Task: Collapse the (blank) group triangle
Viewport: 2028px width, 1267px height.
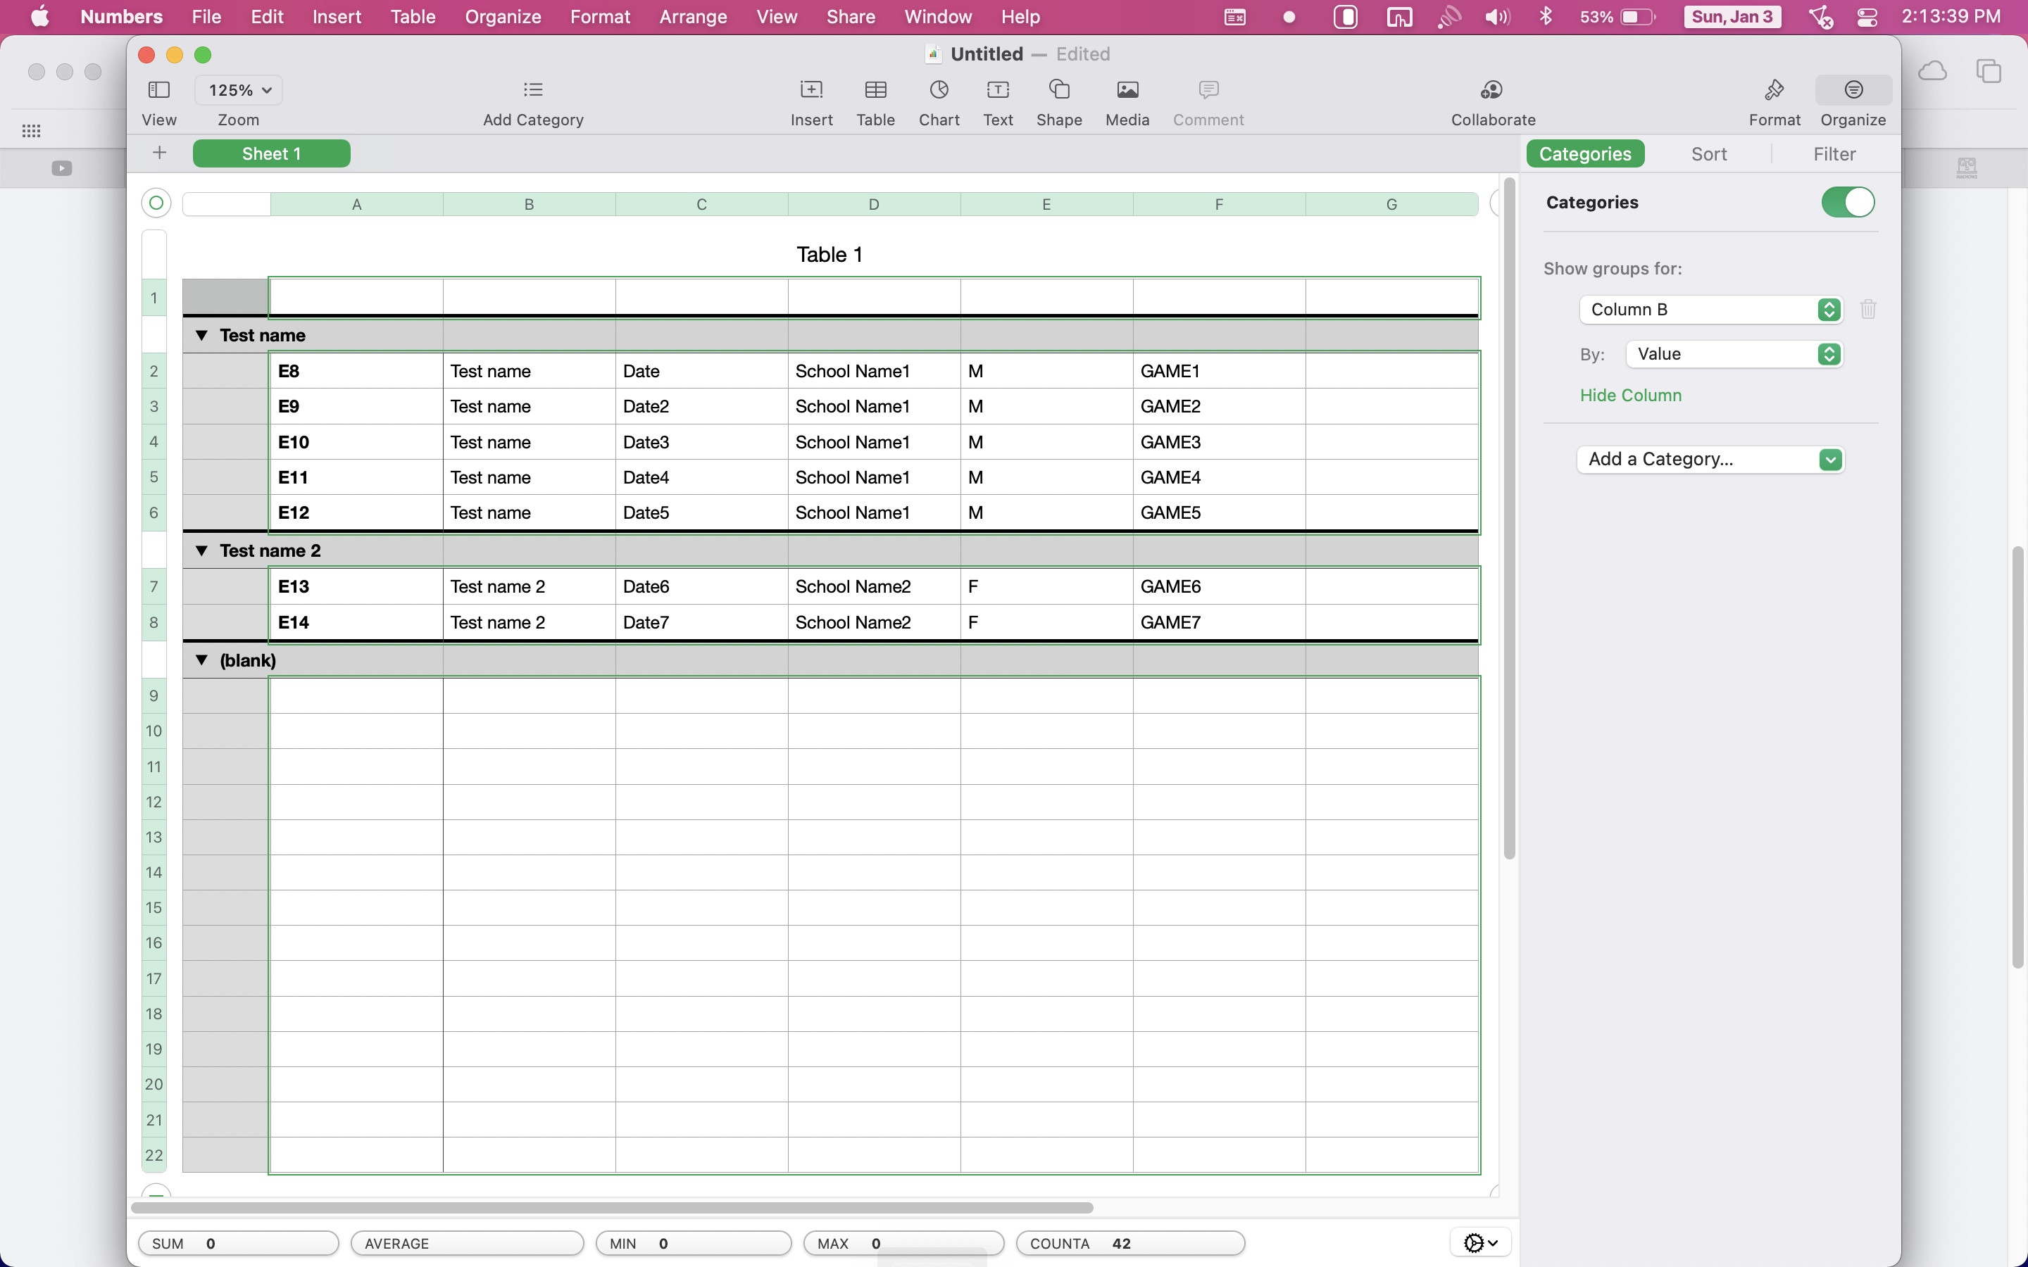Action: [201, 660]
